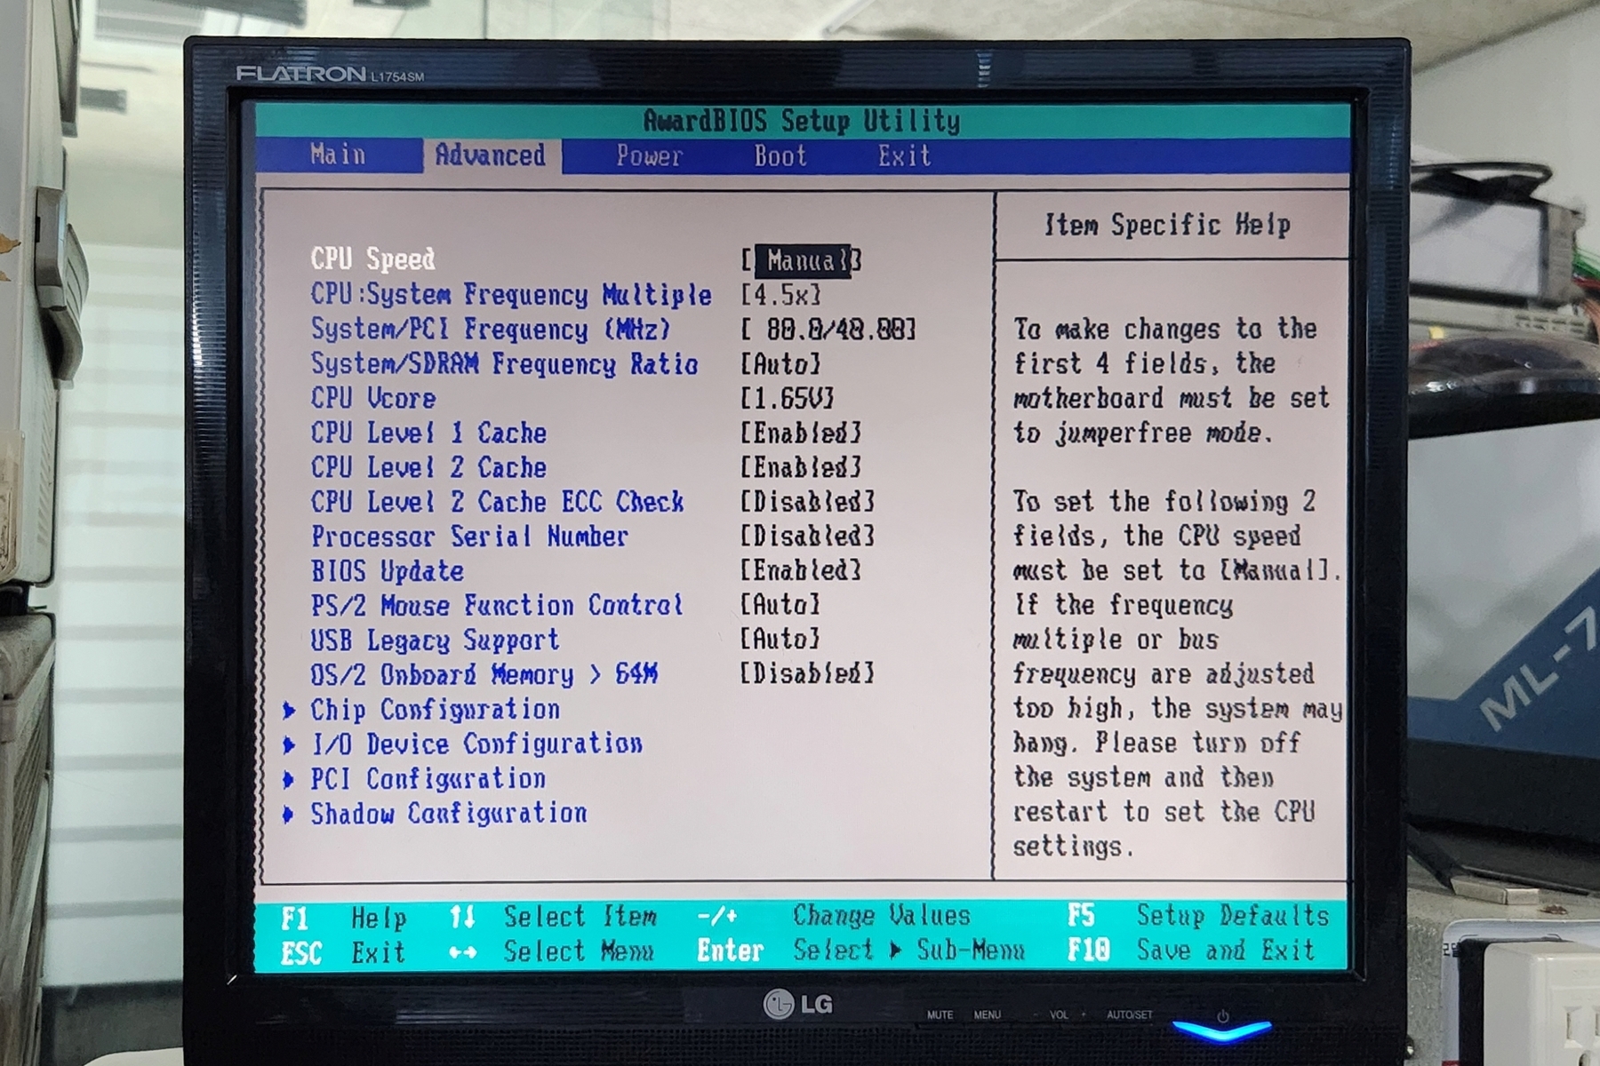Select the CPU Speed Manual field
This screenshot has height=1066, width=1600.
(x=802, y=260)
